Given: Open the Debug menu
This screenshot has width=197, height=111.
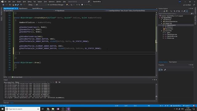Looking at the screenshot, I should (x=30, y=2).
